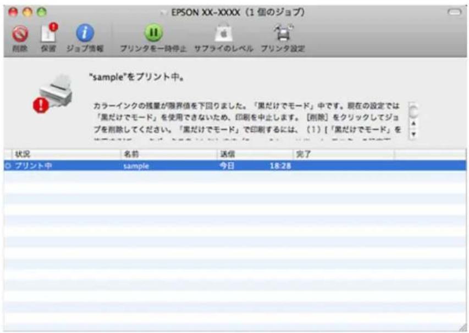Image resolution: width=469 pixels, height=333 pixels.
Task: Open サプライのレベル (Supply Levels) icon
Action: click(x=224, y=33)
